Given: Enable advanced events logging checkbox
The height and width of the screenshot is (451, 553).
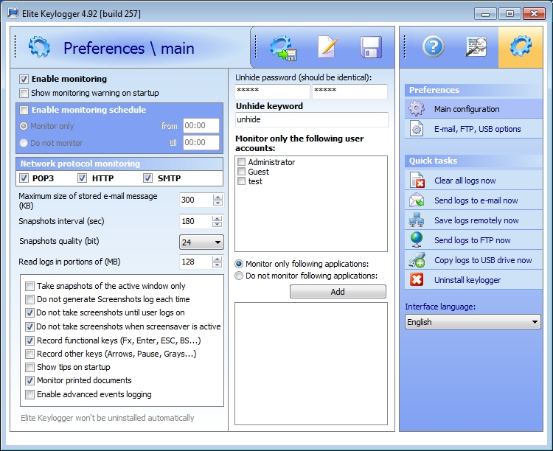Looking at the screenshot, I should (30, 394).
